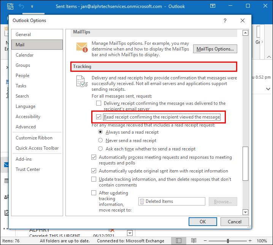Select Always send a read receipt

pos(100,132)
